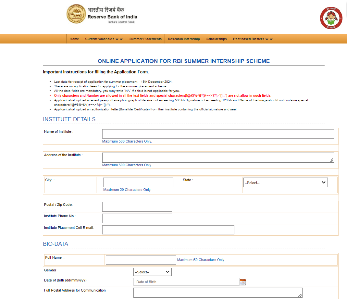The height and width of the screenshot is (299, 347).
Task: Go to Summer Placements tab
Action: coord(145,39)
